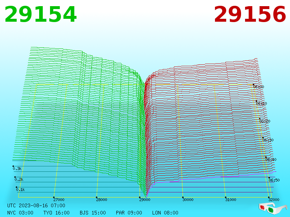The height and width of the screenshot is (217, 290).
Task: Click the NYC 03:00 clock
Action: [20, 213]
